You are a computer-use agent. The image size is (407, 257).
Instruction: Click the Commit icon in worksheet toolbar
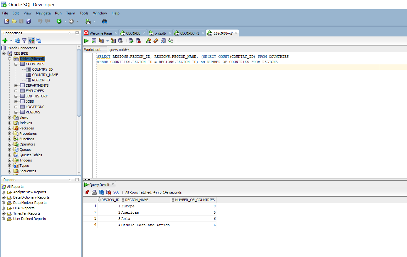pyautogui.click(x=131, y=41)
